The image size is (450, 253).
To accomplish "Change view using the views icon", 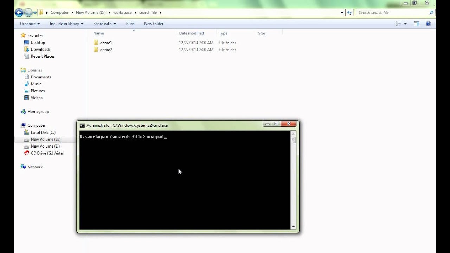I will point(398,24).
